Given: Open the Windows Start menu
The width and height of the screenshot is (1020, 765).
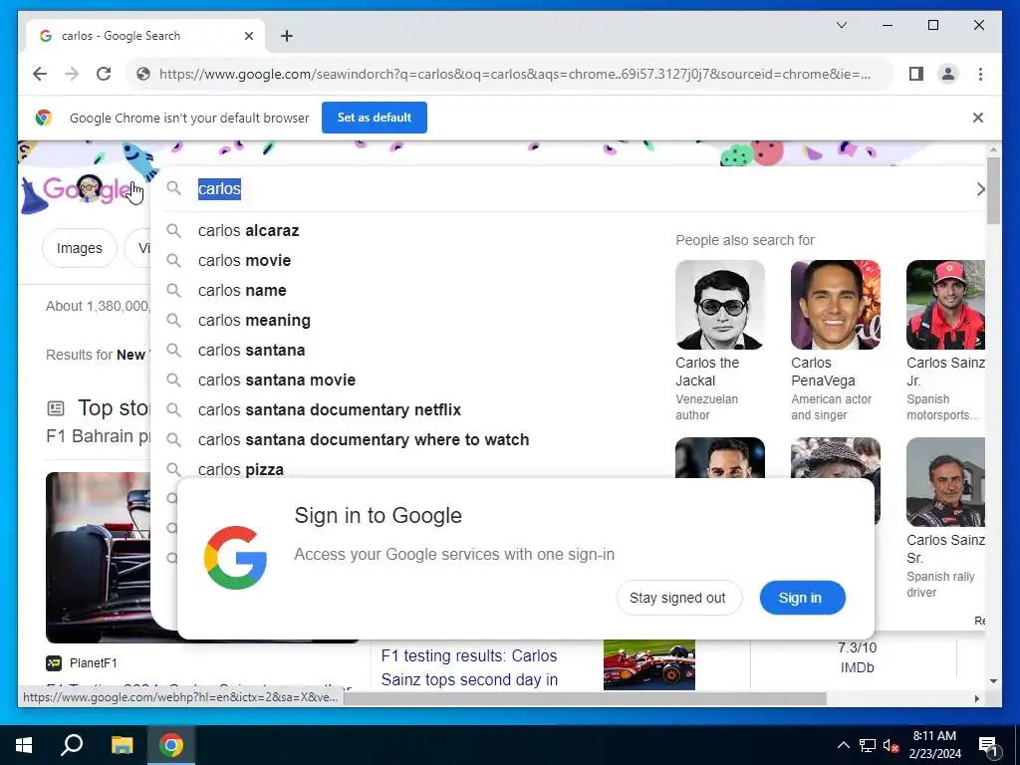Looking at the screenshot, I should [x=24, y=745].
